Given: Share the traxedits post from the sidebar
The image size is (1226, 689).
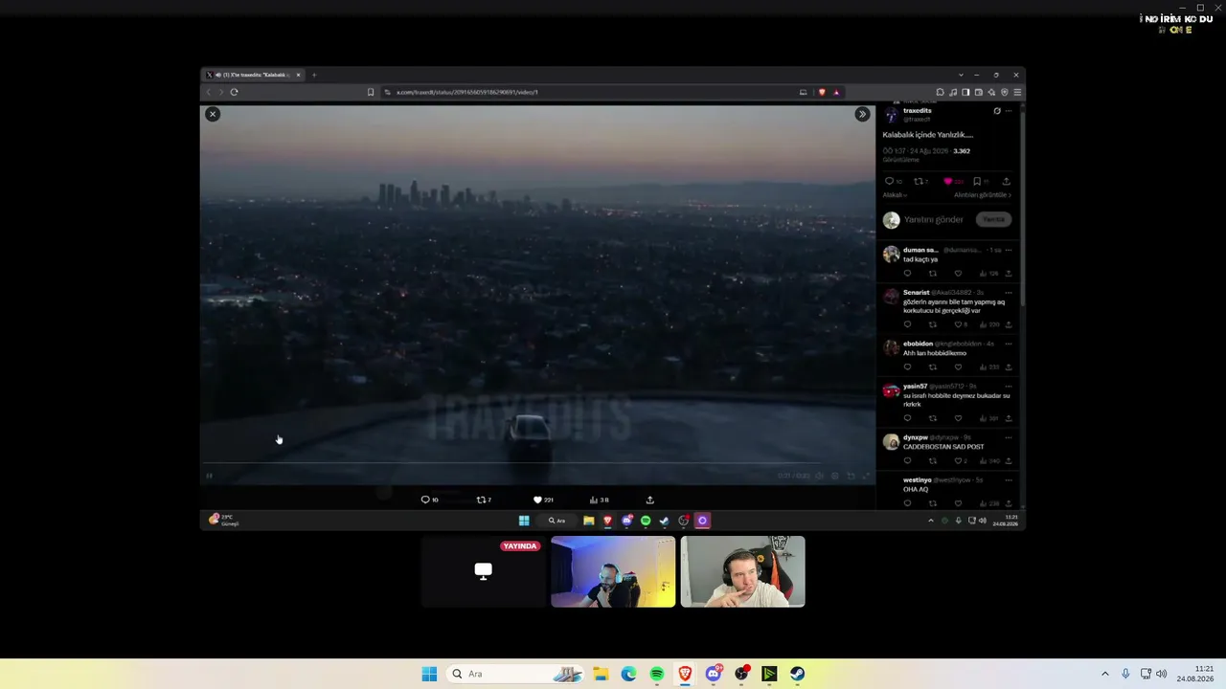Looking at the screenshot, I should click(x=1006, y=181).
